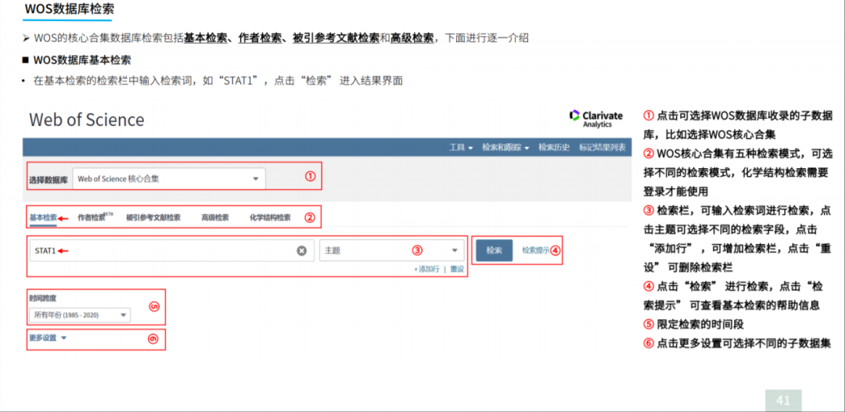Expand the Web of Science 核心合集 database dropdown
The width and height of the screenshot is (845, 412).
pyautogui.click(x=169, y=179)
